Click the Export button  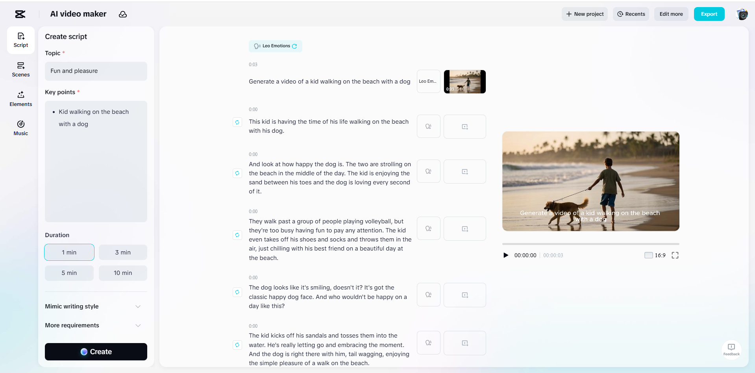click(x=709, y=14)
